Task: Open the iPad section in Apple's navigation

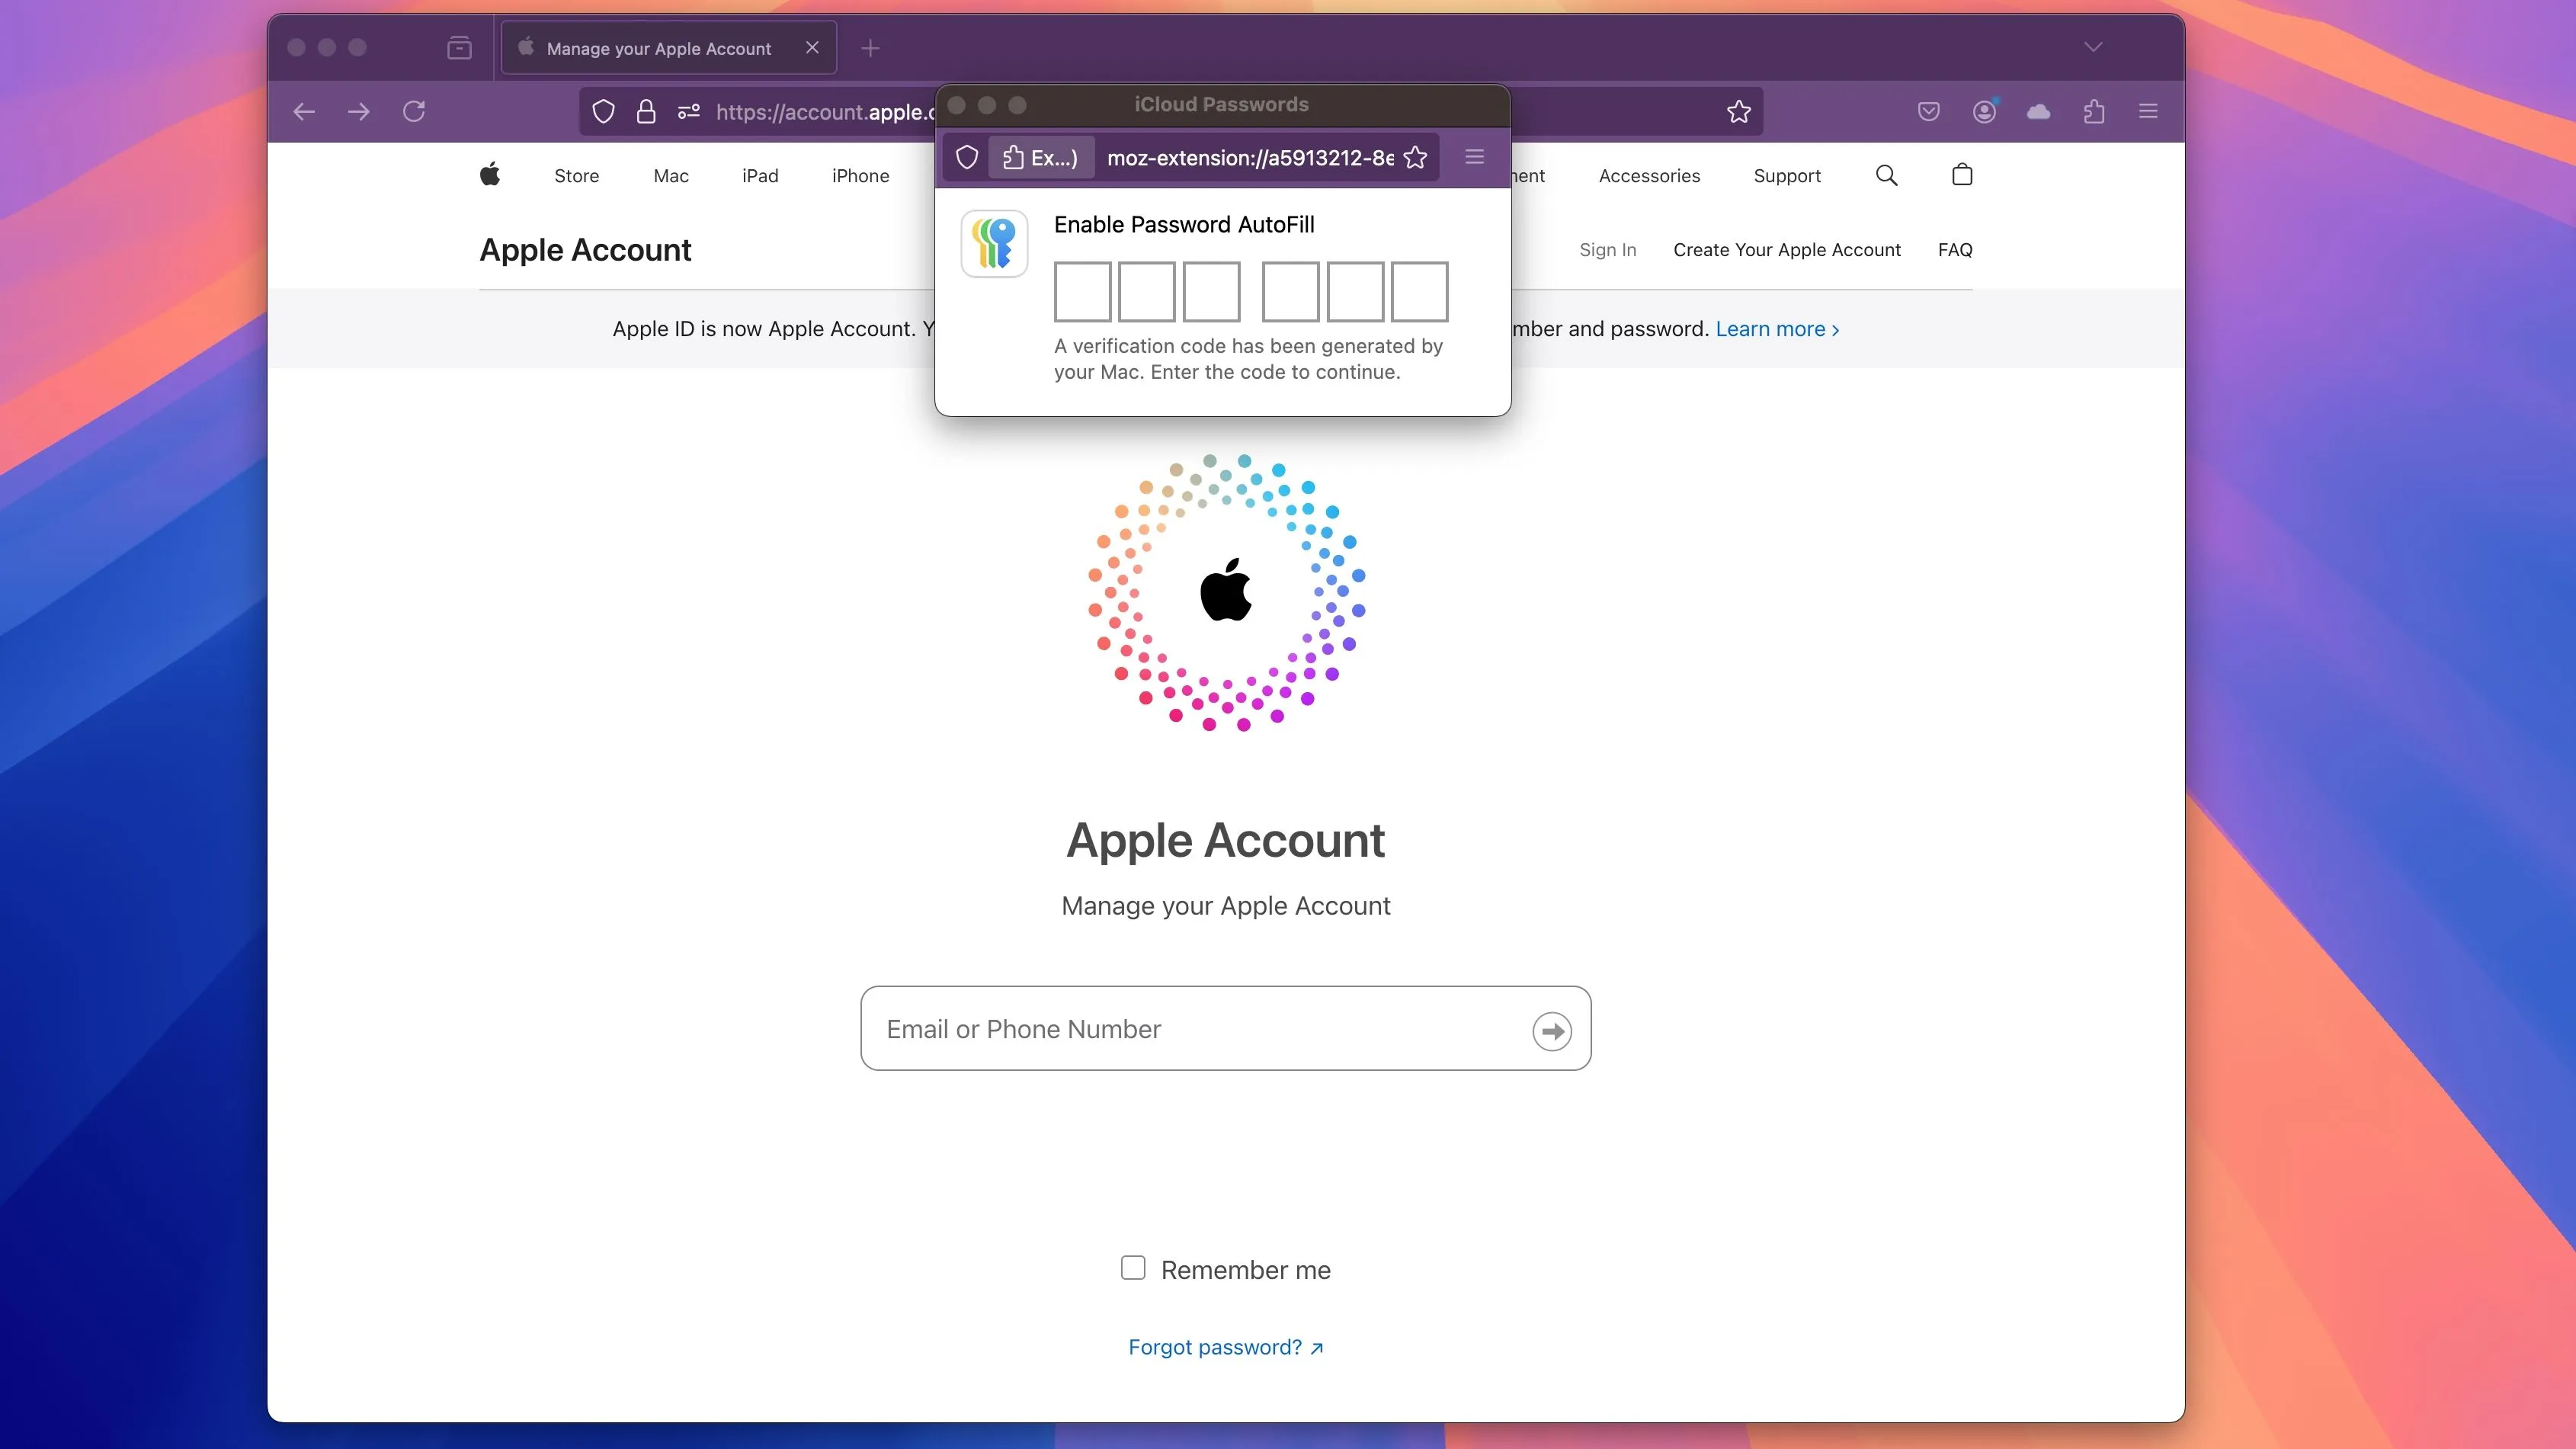Action: coord(760,175)
